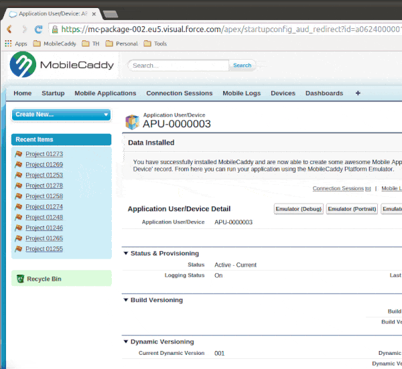Focus the Search input field
The width and height of the screenshot is (402, 369).
point(180,66)
